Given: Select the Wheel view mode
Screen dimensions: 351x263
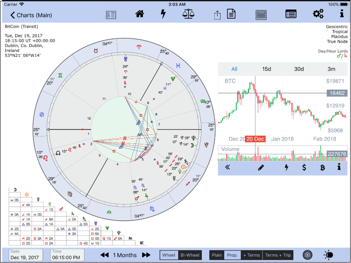Looking at the screenshot, I should point(169,255).
